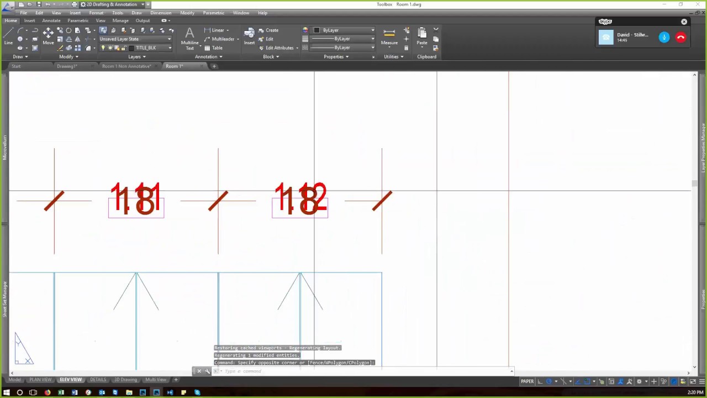Expand the Layers panel

coord(137,56)
